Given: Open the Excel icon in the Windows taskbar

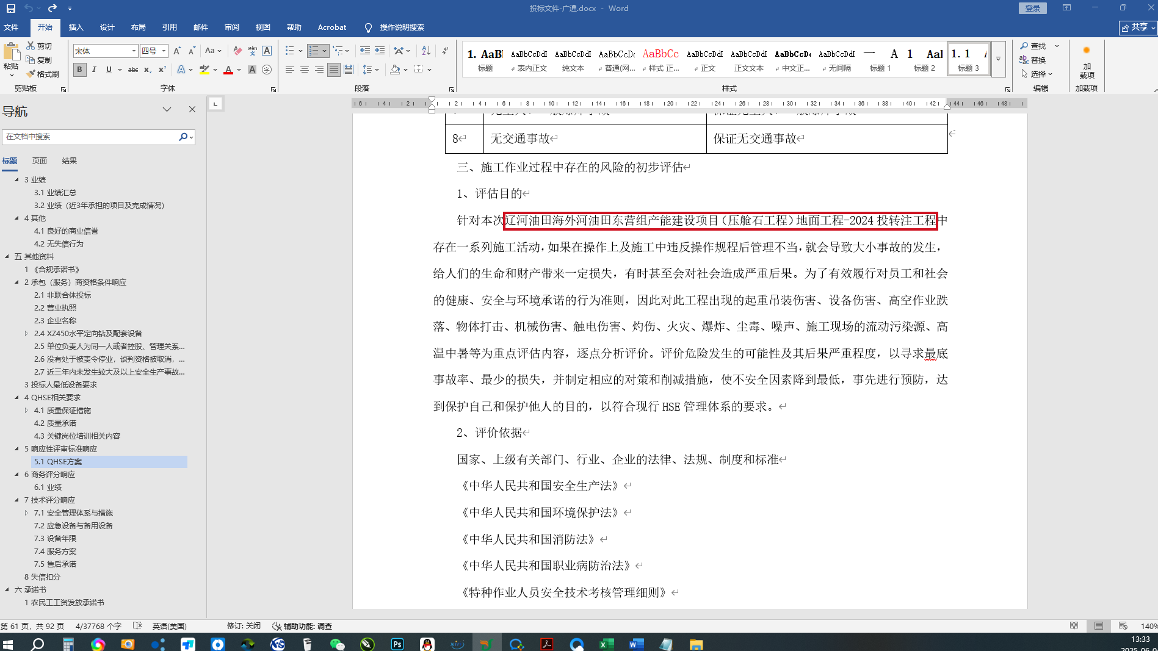Looking at the screenshot, I should 606,644.
